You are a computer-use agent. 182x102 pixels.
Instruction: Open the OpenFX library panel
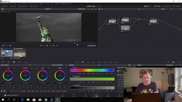tap(167, 6)
